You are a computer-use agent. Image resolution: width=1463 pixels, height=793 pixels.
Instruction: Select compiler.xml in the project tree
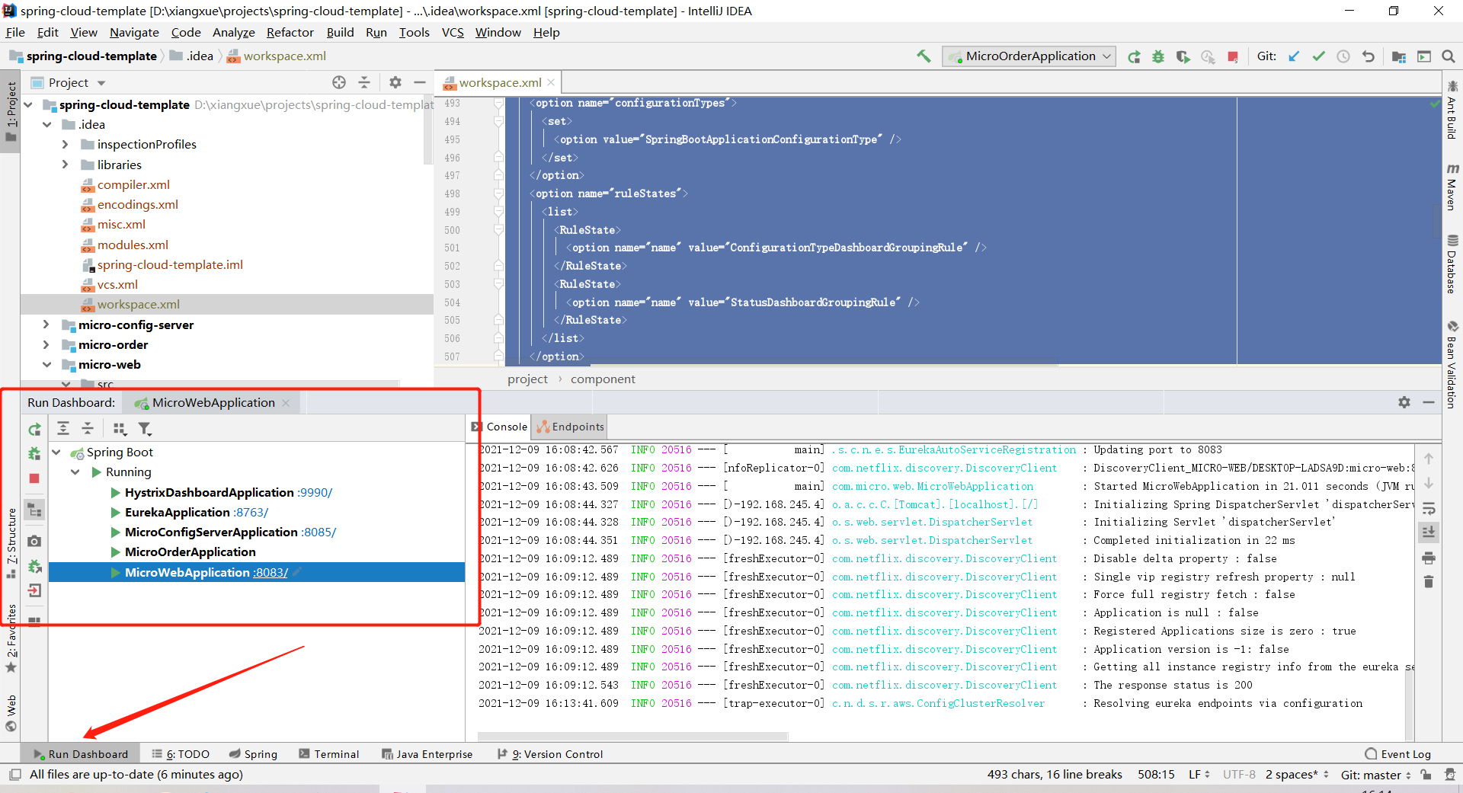point(133,185)
